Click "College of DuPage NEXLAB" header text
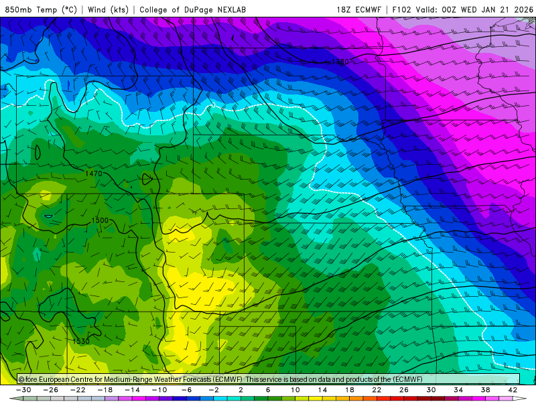This screenshot has height=402, width=536. point(192,9)
